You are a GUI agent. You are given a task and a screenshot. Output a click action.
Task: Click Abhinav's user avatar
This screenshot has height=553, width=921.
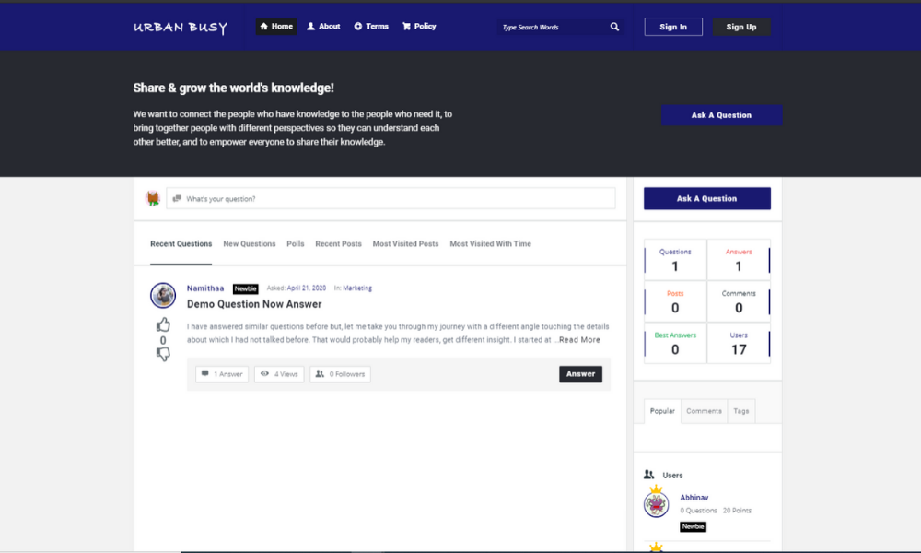(656, 504)
